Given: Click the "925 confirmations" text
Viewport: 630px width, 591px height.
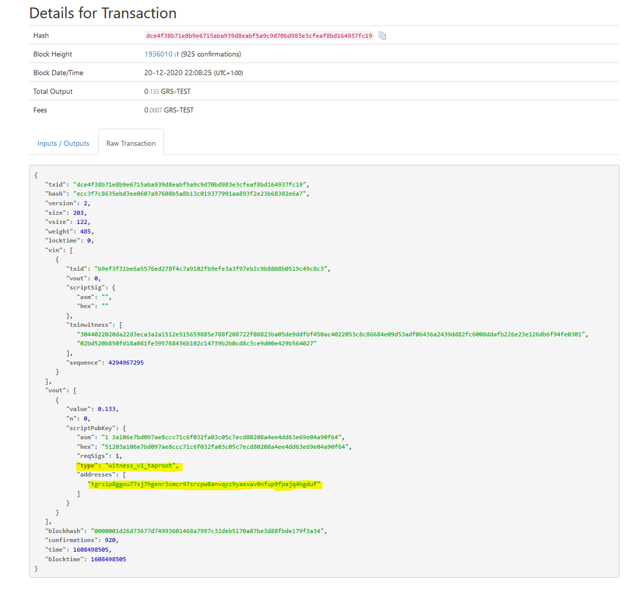Looking at the screenshot, I should pos(211,54).
